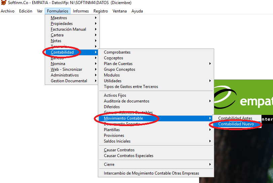Select Diferidos entry
This screenshot has width=273, height=183.
(156, 107)
